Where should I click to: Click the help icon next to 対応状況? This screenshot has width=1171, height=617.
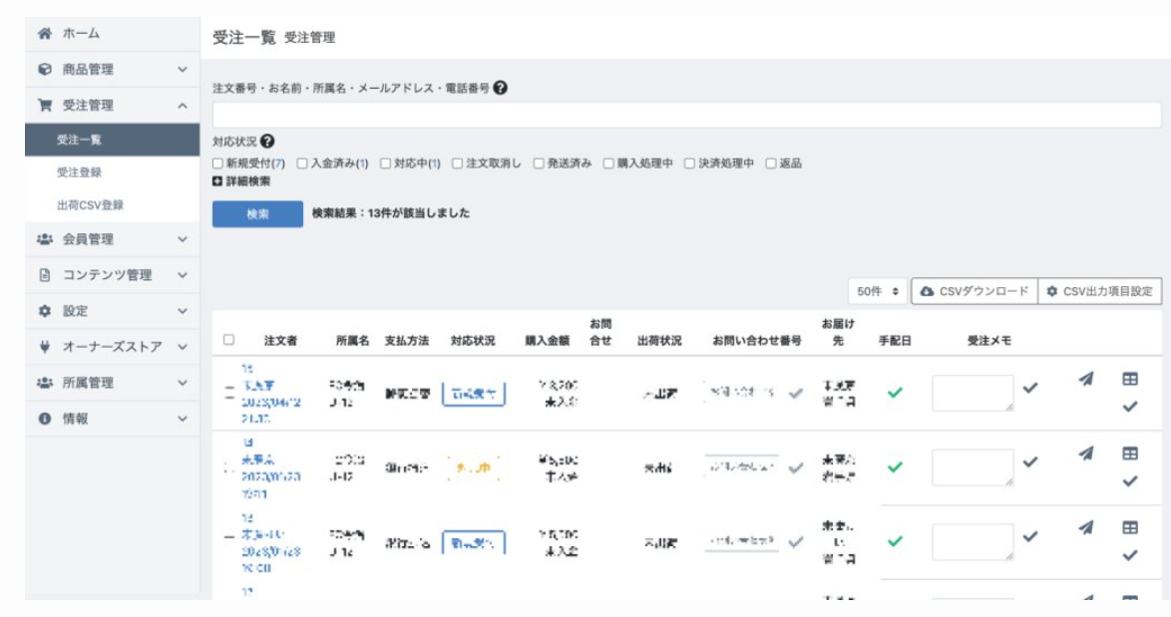point(267,142)
